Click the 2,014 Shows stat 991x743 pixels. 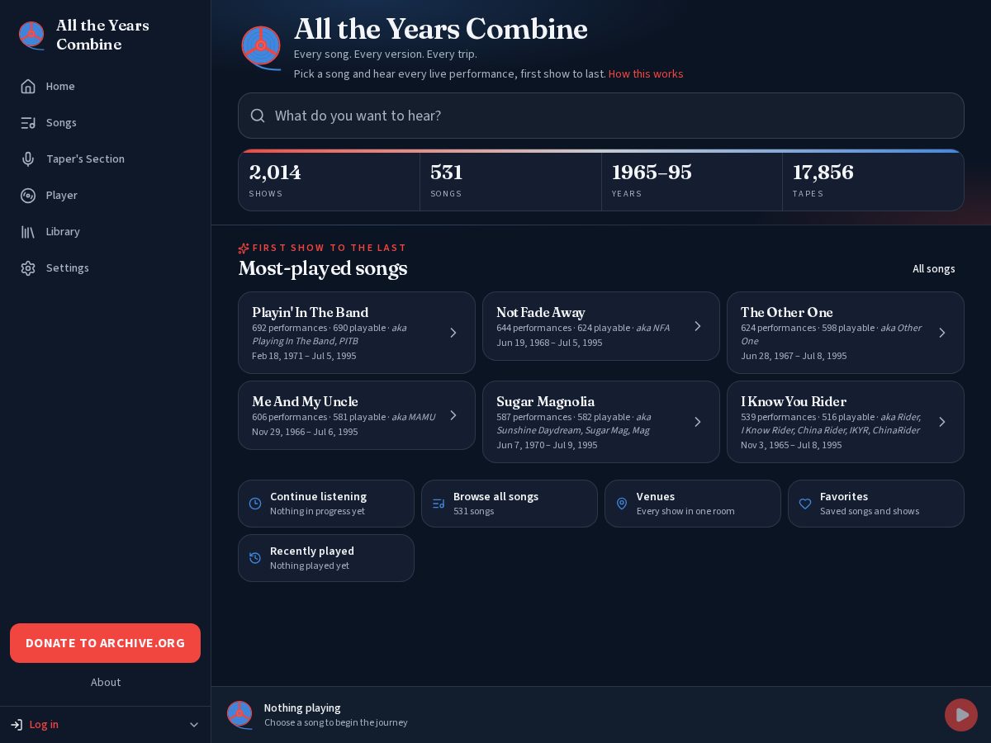tap(330, 182)
